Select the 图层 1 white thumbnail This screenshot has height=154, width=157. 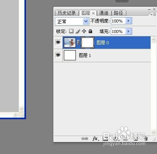pyautogui.click(x=70, y=55)
